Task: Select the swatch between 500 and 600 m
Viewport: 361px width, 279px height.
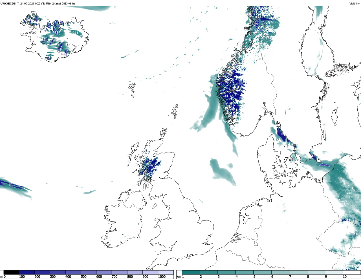Action: 89,272
